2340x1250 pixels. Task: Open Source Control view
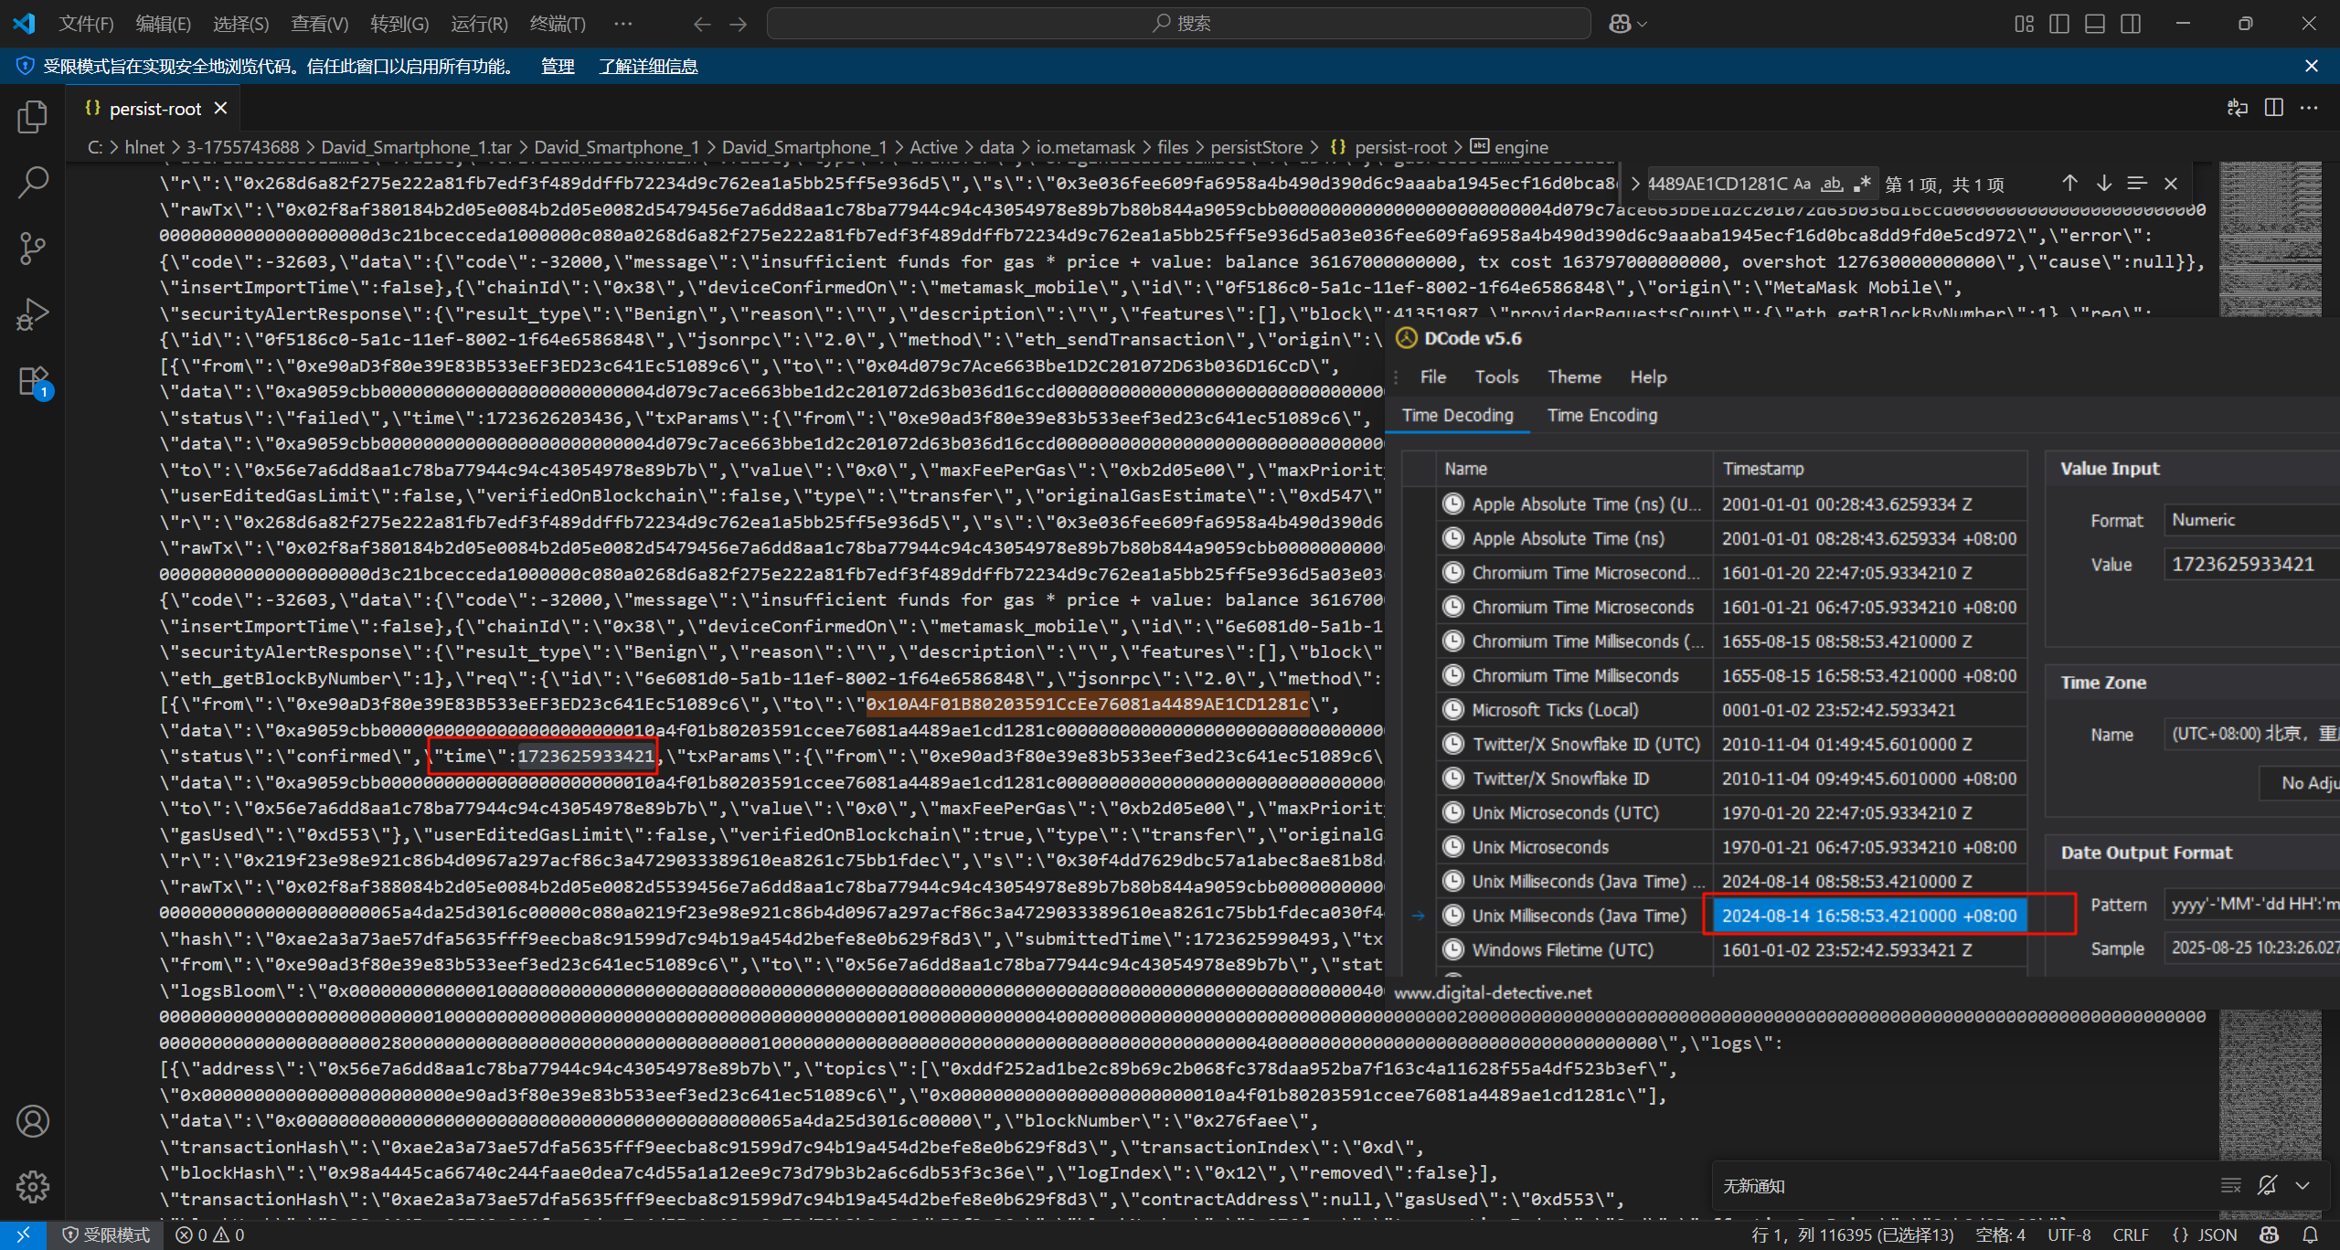point(33,249)
